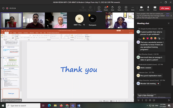
Task: Open the More actions menu
Action: [132, 8]
